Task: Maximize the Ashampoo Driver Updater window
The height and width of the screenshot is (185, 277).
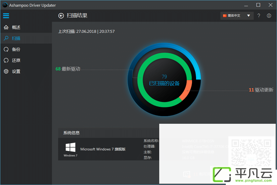Action: point(258,5)
